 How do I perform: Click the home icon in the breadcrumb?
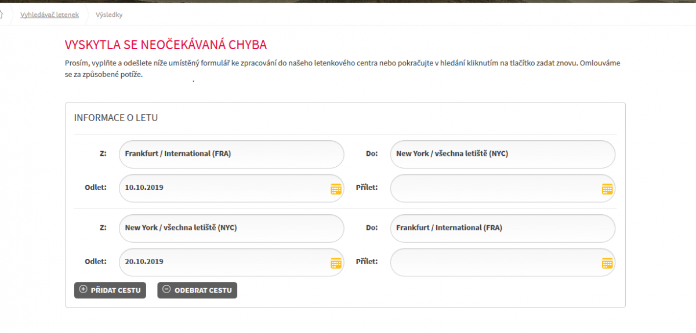(x=2, y=14)
